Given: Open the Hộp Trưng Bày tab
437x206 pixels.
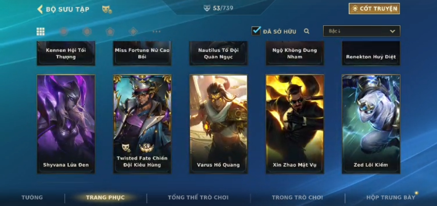Looking at the screenshot, I should point(391,198).
